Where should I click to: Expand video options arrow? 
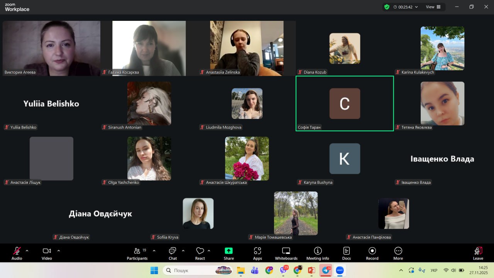pos(59,251)
